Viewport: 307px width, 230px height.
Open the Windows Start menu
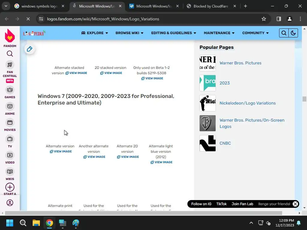10,223
